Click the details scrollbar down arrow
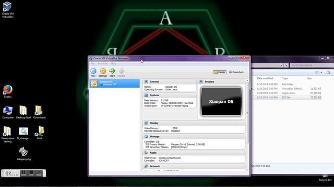The image size is (334, 187). click(x=247, y=169)
